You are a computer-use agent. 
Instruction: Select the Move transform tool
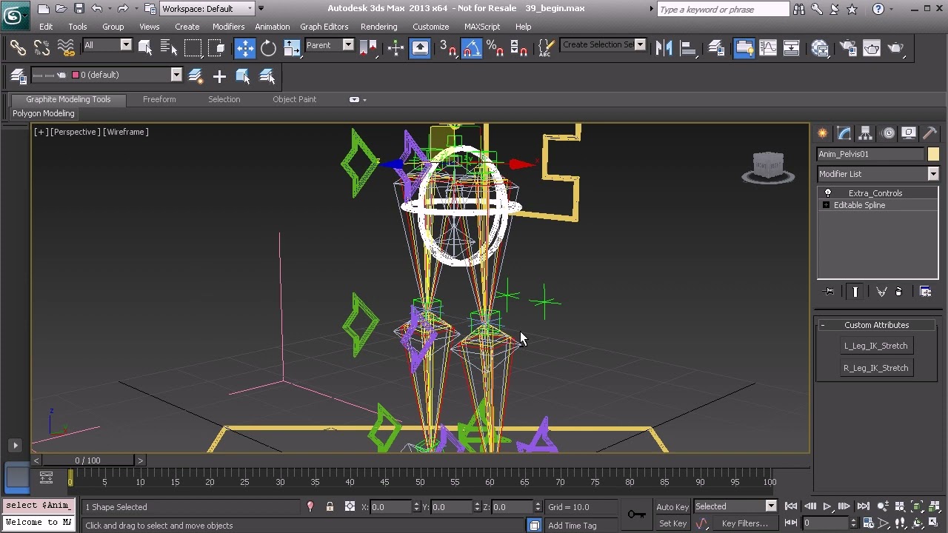244,49
